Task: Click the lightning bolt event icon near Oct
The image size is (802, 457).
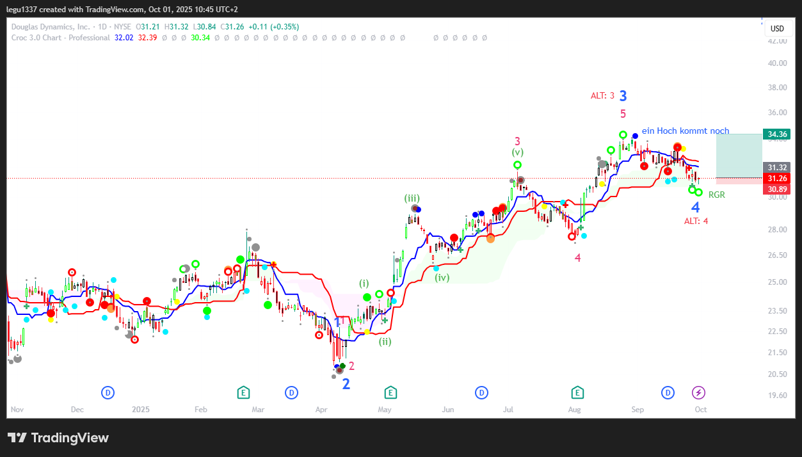Action: point(699,392)
